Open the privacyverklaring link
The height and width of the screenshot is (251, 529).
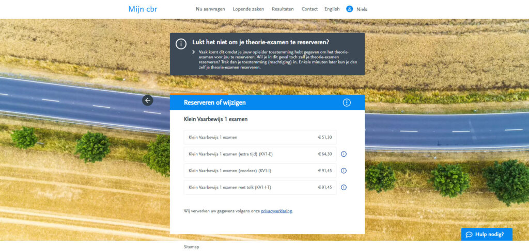(x=276, y=211)
